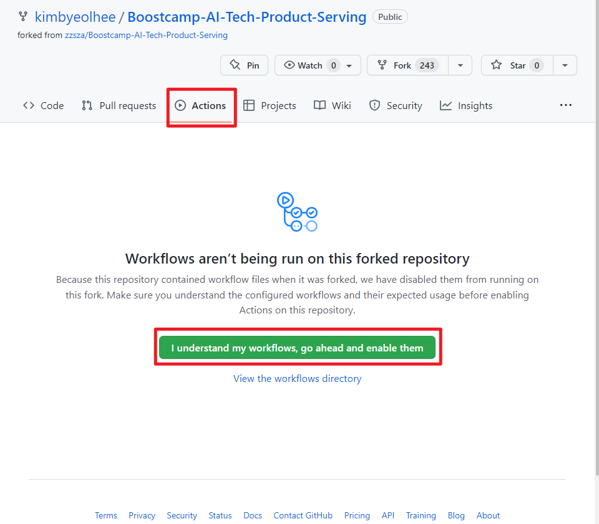Click the Pin button's pin icon
Image resolution: width=599 pixels, height=524 pixels.
point(235,65)
